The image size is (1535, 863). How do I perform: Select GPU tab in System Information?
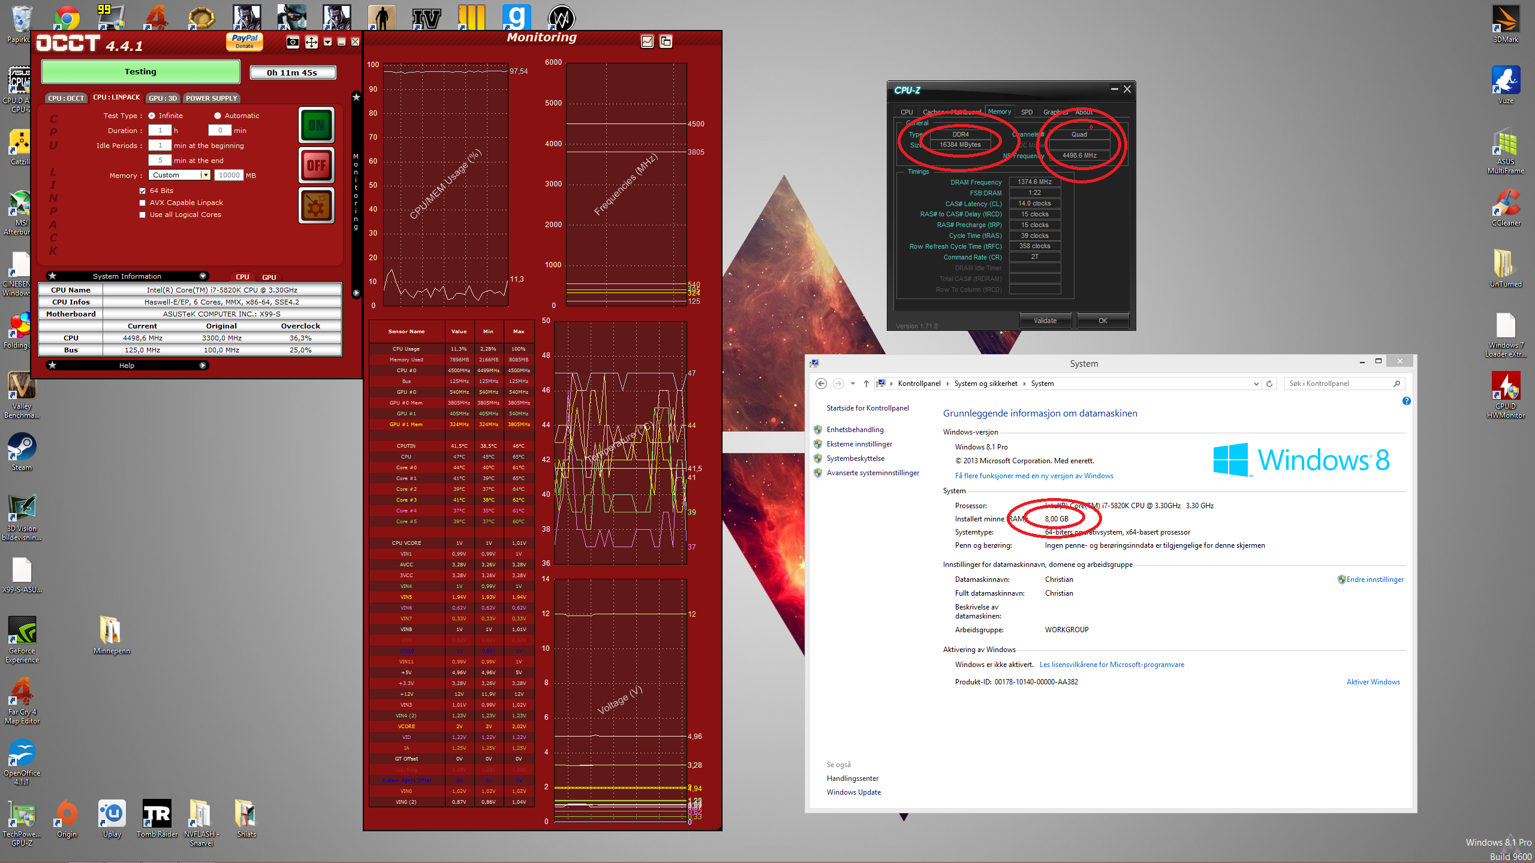pyautogui.click(x=269, y=277)
